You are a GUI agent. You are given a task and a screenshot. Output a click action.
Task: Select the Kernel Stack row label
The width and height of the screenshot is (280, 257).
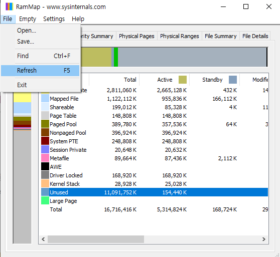click(x=65, y=184)
